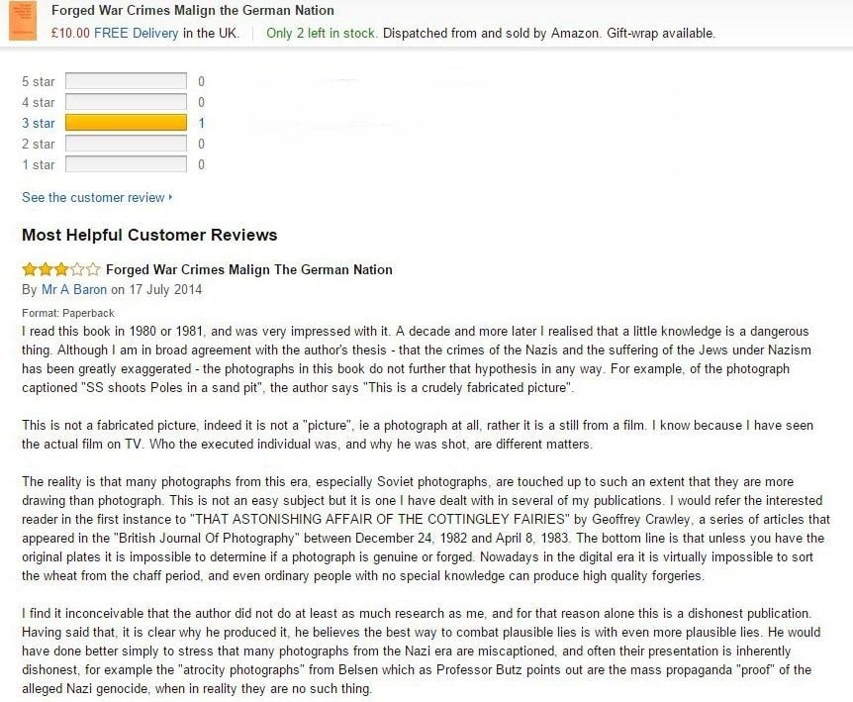Open the review title Forged War Crimes
Viewport: 853px width, 702px height.
(249, 269)
